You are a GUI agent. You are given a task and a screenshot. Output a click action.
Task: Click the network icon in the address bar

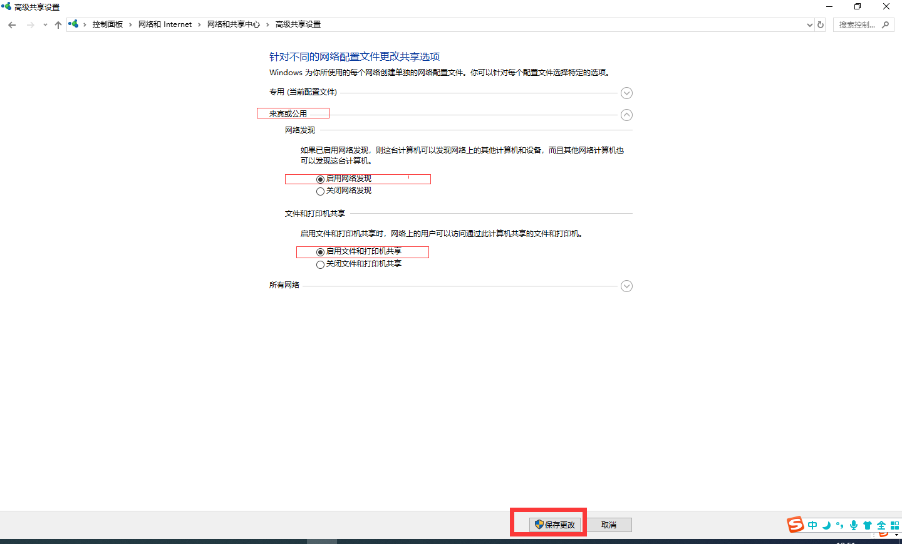coord(74,24)
